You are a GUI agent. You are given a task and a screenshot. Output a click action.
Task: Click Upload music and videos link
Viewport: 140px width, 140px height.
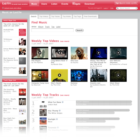coord(13,8)
